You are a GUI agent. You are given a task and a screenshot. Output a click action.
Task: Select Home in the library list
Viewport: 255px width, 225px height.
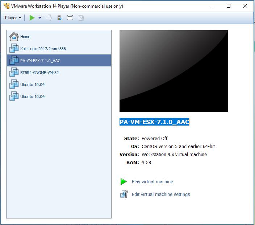pos(59,37)
